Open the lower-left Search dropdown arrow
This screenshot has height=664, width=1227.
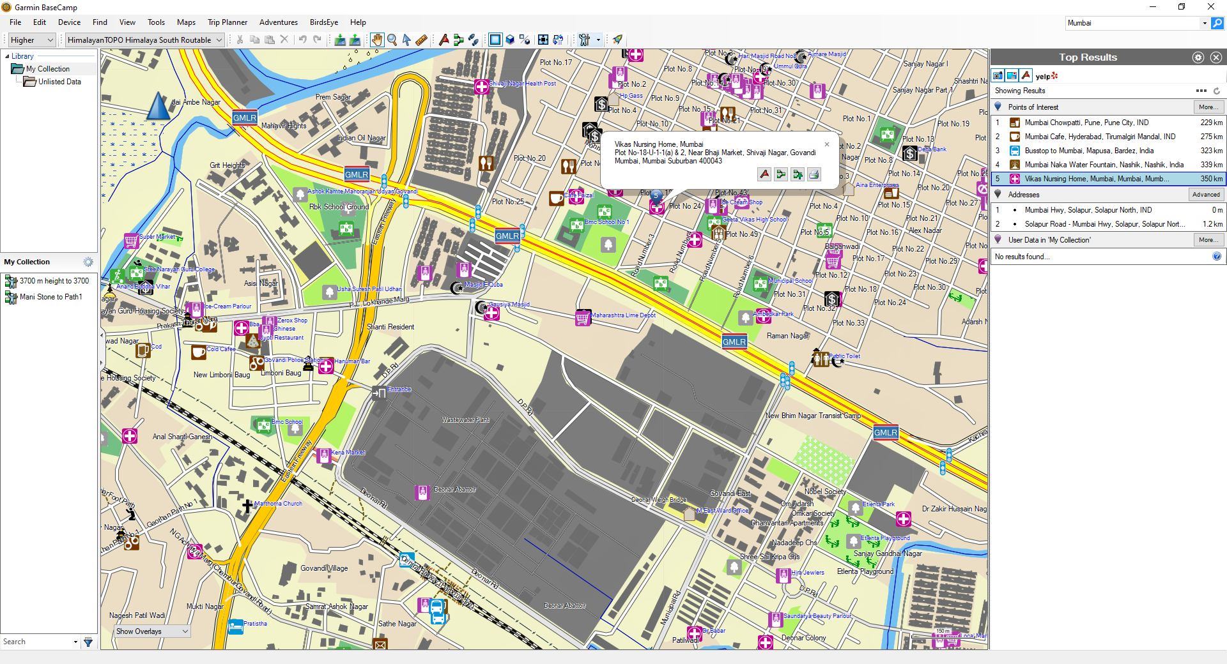click(75, 642)
